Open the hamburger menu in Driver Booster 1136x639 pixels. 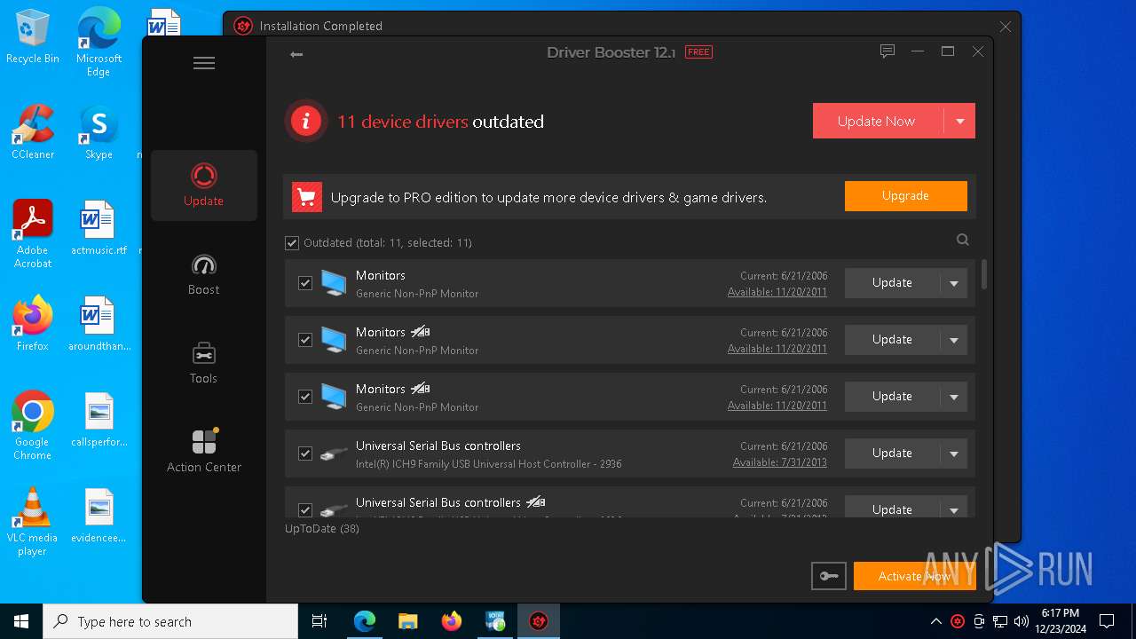coord(204,63)
